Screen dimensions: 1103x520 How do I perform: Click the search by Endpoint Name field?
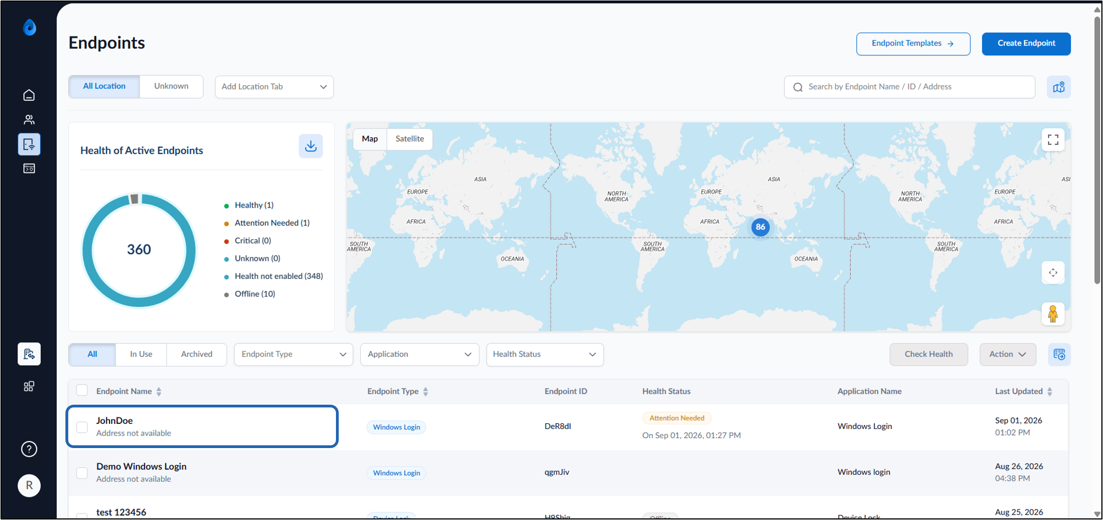click(x=909, y=87)
